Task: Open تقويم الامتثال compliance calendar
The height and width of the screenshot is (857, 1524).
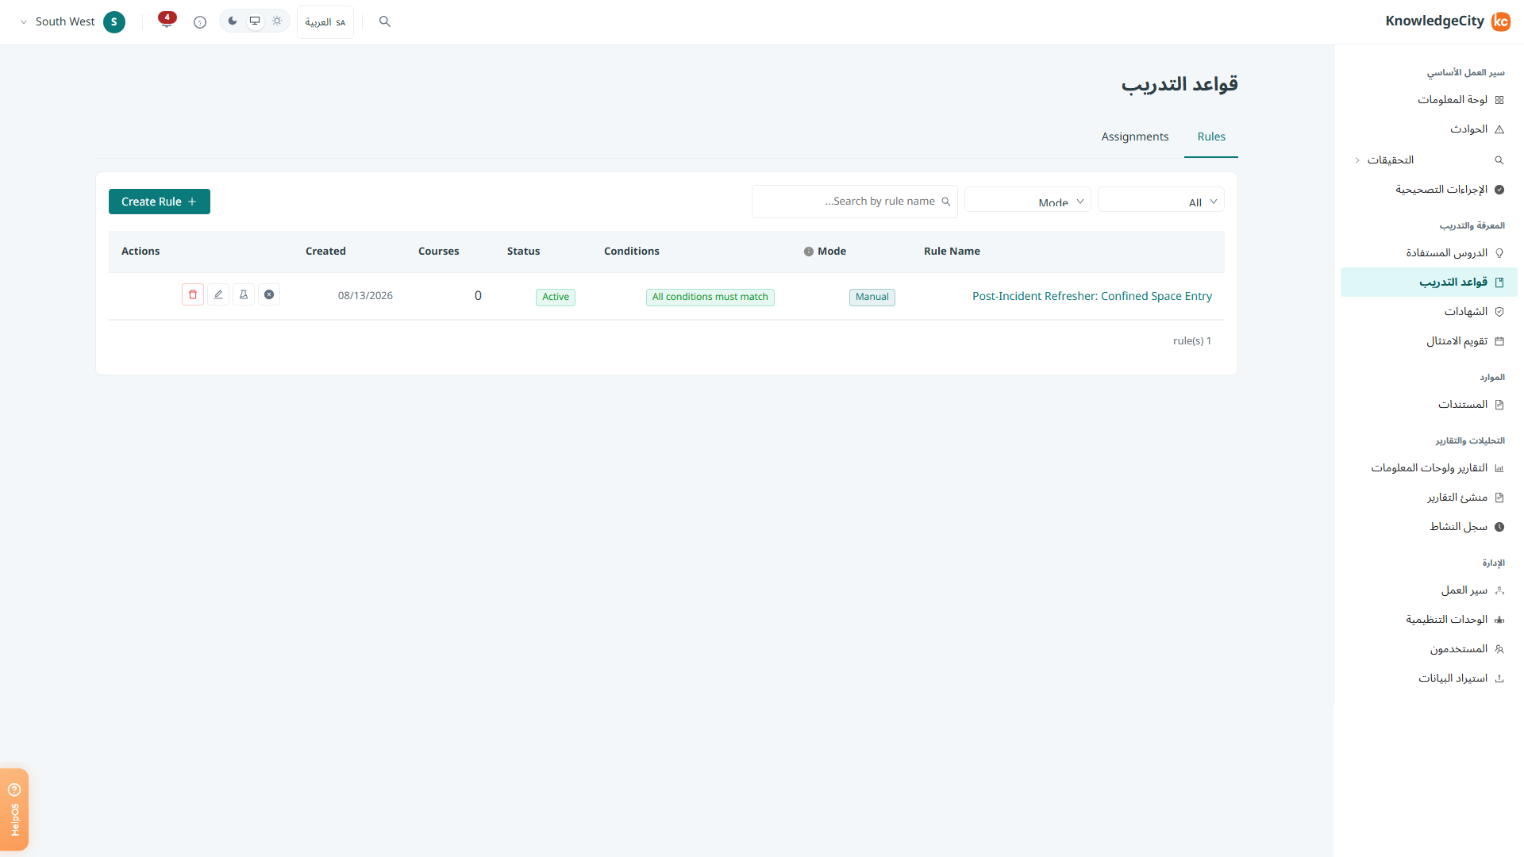Action: pyautogui.click(x=1429, y=341)
